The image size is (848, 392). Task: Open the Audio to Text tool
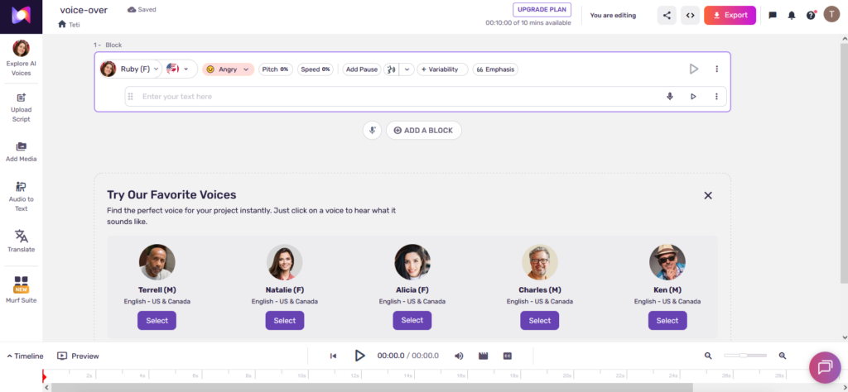[x=21, y=197]
